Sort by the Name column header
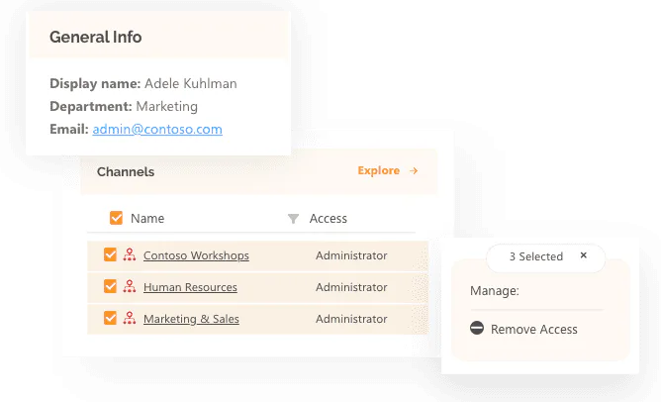 147,219
